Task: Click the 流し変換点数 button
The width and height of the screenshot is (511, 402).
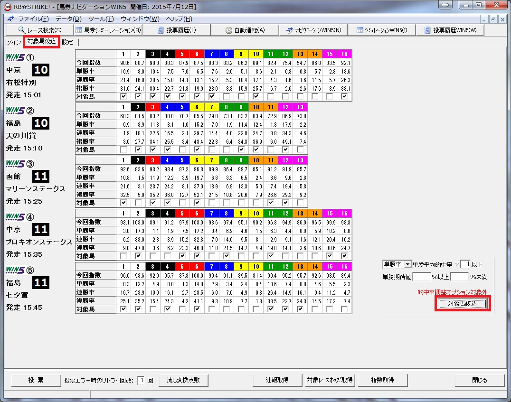Action: [183, 380]
